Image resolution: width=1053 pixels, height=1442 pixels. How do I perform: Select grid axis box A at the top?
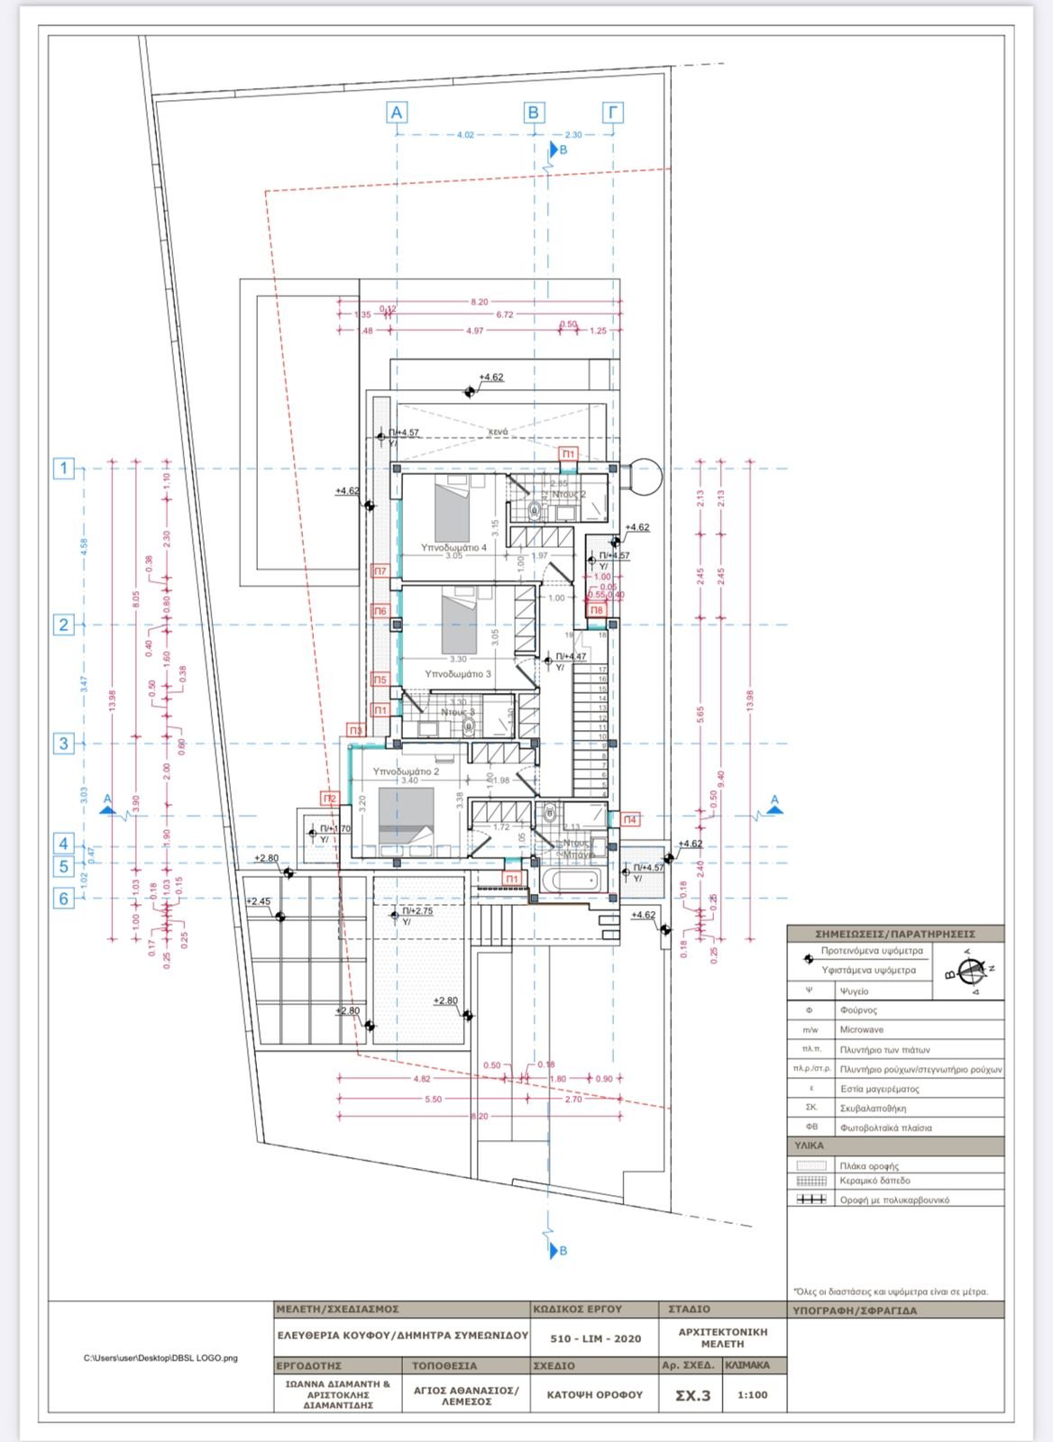tap(397, 113)
